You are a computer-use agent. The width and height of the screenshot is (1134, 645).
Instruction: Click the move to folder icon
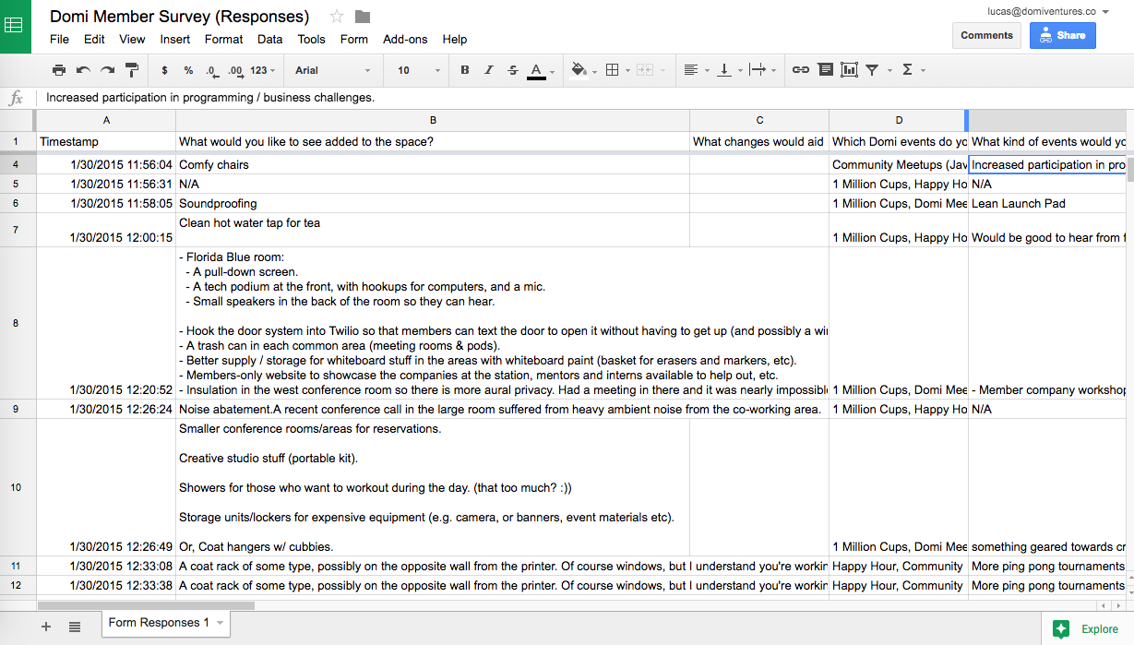click(x=363, y=17)
